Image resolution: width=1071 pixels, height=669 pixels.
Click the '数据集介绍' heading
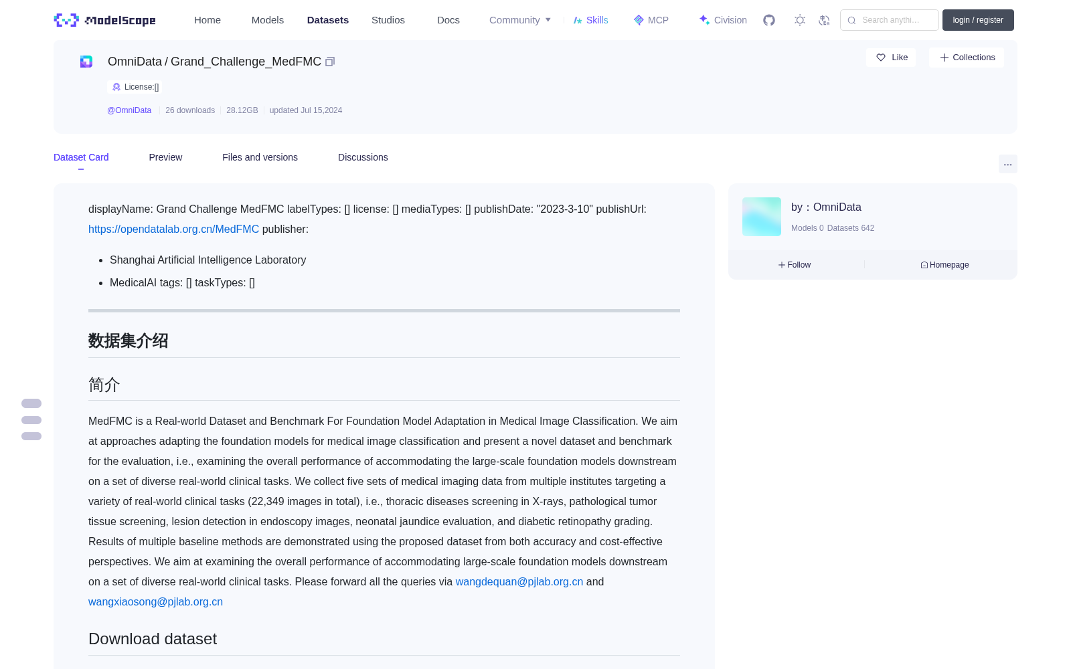128,341
